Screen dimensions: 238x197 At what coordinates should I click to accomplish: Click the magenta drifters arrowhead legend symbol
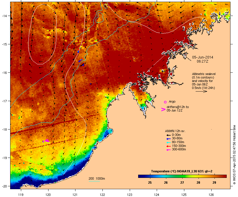[x=163, y=110]
